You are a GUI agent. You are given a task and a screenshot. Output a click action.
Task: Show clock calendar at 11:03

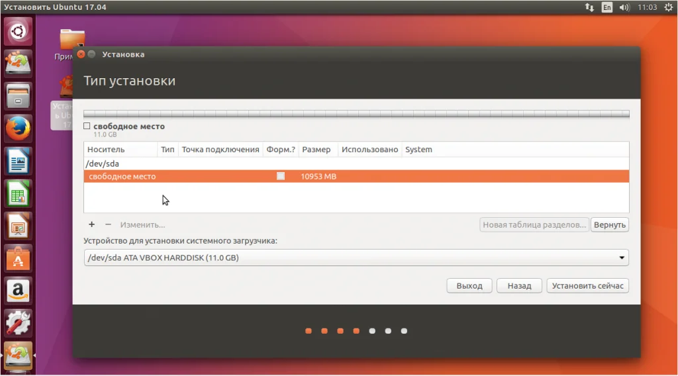click(648, 7)
